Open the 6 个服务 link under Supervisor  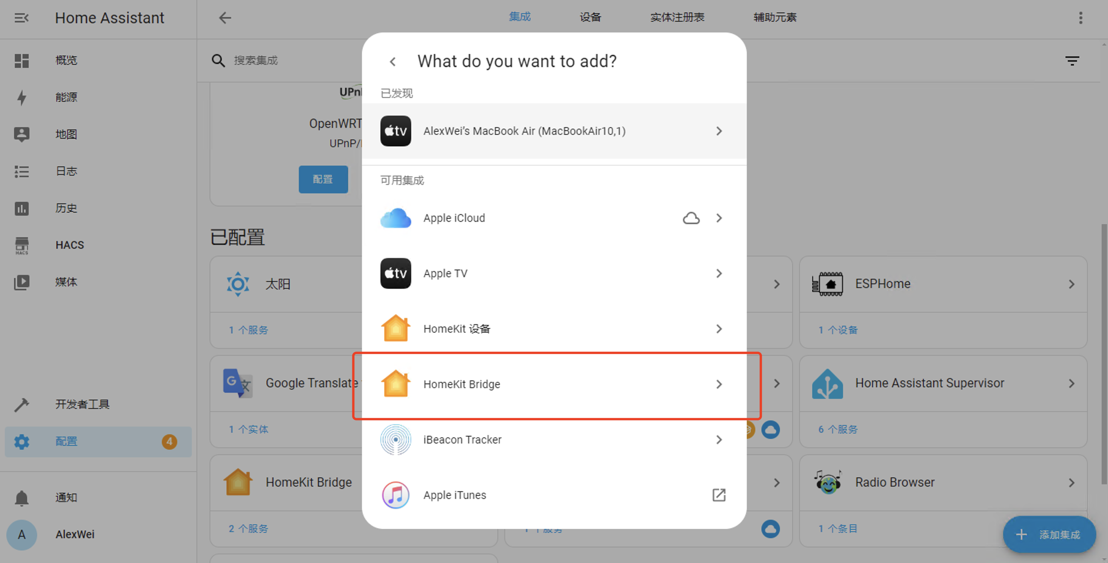point(837,429)
